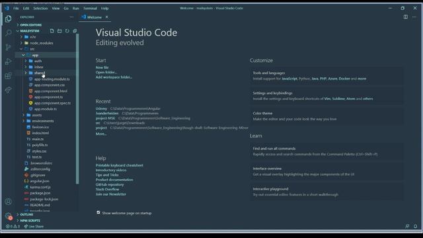The image size is (423, 238).
Task: Open the Terminal menu
Action: [90, 9]
